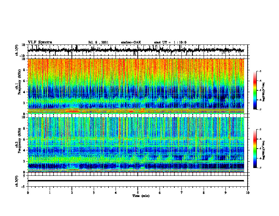Click the "ch.1(V)" axis label
The width and height of the screenshot is (279, 216).
coord(17,50)
